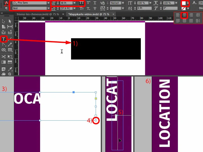Viewport: 203px width, 152px height.
Task: Select the Ellipse Frame tool
Action: pyautogui.click(x=4, y=50)
